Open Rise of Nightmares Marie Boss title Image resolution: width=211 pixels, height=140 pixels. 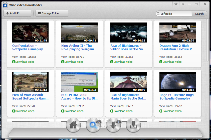(x=128, y=97)
